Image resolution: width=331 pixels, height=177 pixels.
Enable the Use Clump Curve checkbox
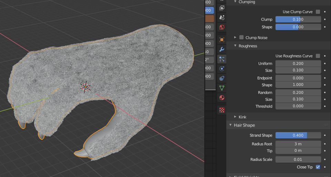(318, 12)
